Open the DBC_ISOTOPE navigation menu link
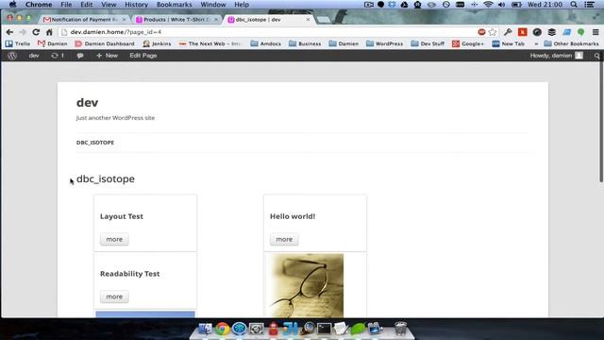This screenshot has height=340, width=604. pyautogui.click(x=95, y=143)
